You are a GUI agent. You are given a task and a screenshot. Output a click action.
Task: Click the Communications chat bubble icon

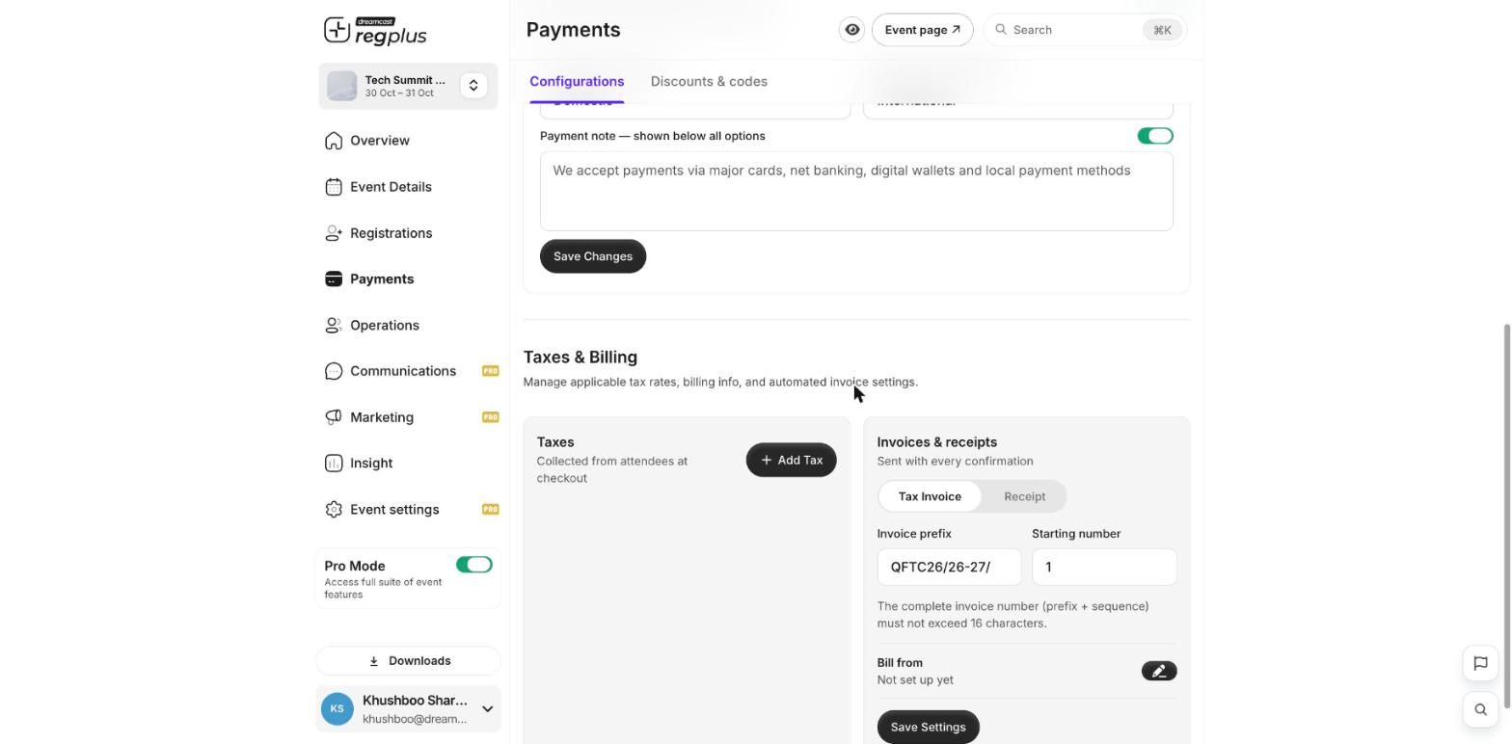[334, 371]
